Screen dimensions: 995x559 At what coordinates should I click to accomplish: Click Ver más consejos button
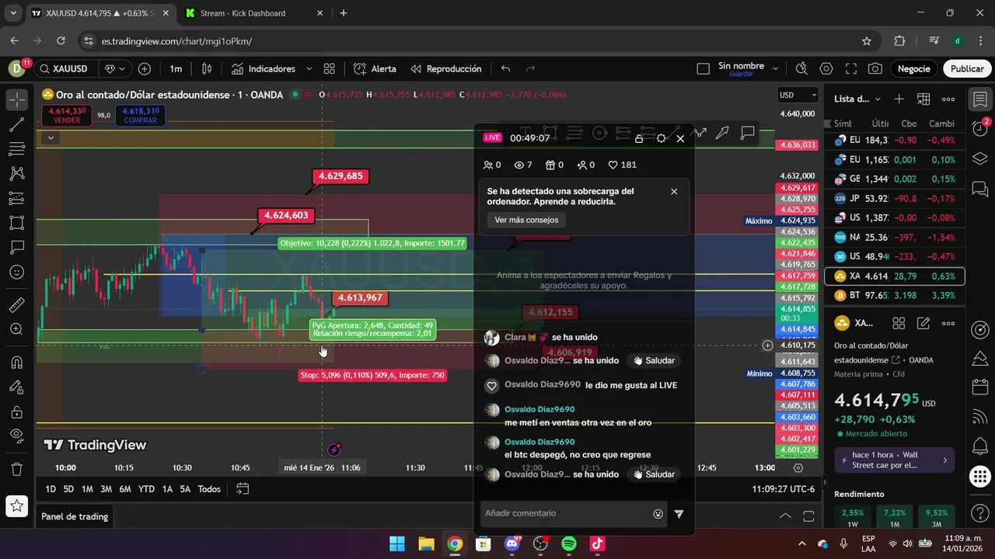[x=526, y=220]
